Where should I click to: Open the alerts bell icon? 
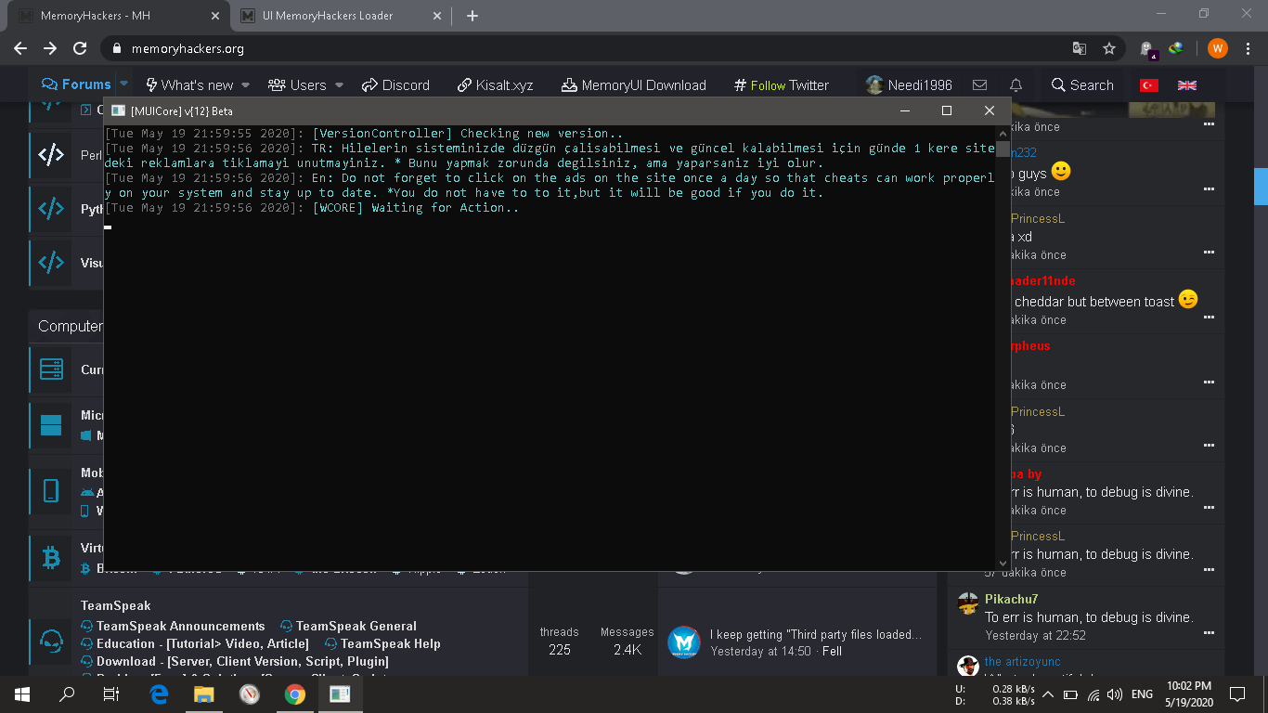point(1016,85)
